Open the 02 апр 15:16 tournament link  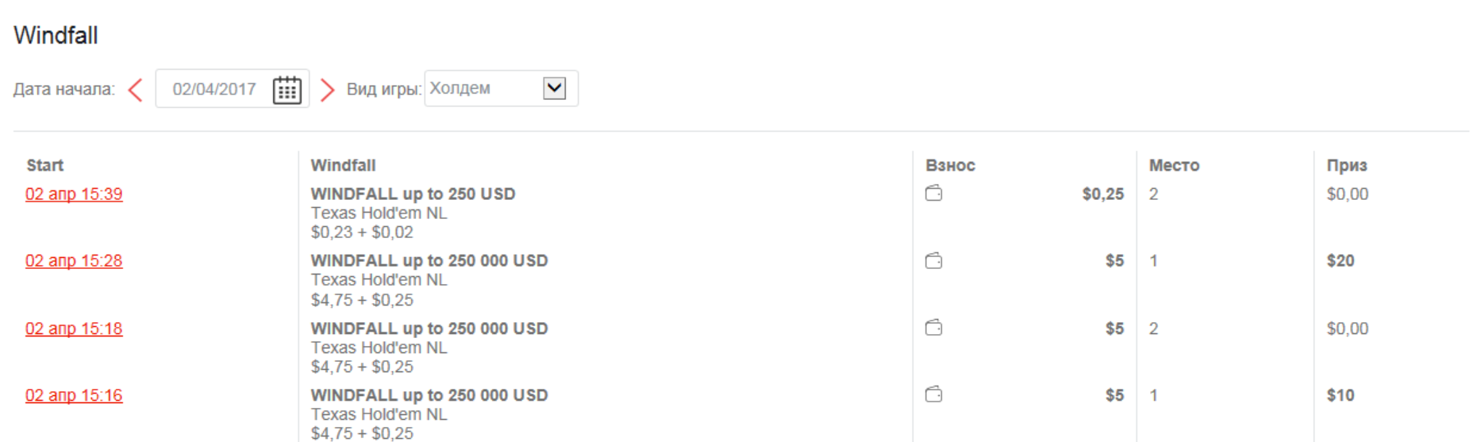[x=74, y=395]
